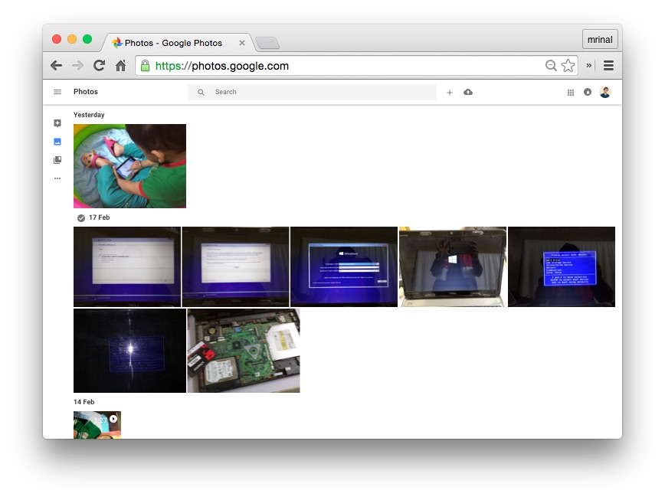Viewport: 665px width, 500px height.
Task: Click the cloud upload icon
Action: point(468,92)
